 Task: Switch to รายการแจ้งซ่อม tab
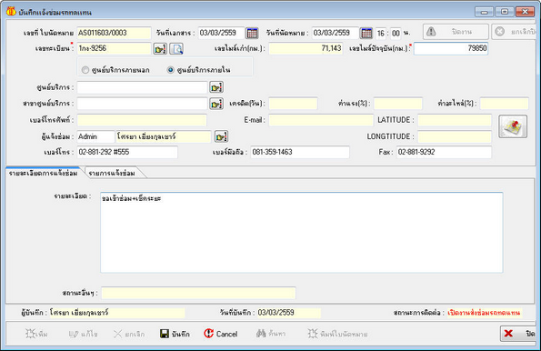(x=112, y=173)
